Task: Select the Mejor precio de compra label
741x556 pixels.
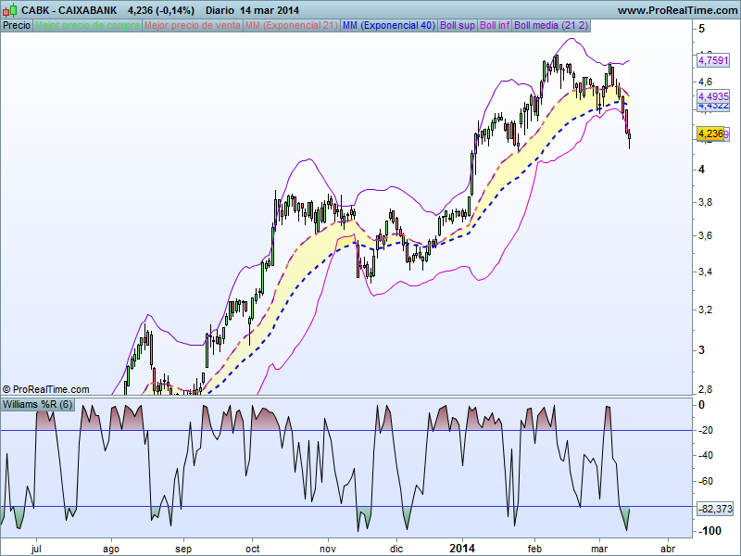Action: point(88,25)
